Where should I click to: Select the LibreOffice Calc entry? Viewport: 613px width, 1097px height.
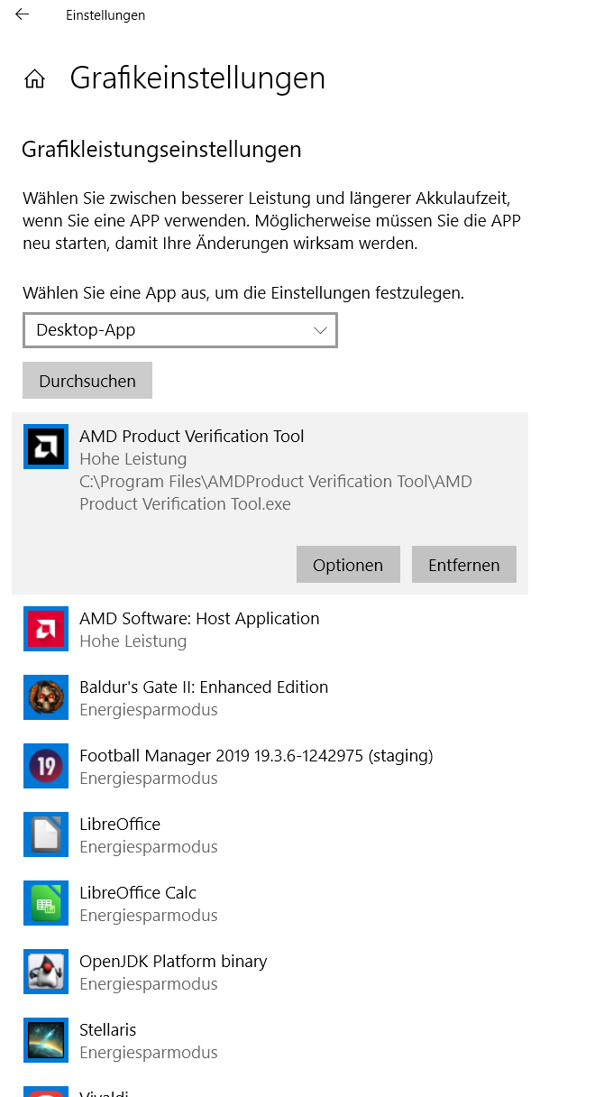[x=270, y=903]
